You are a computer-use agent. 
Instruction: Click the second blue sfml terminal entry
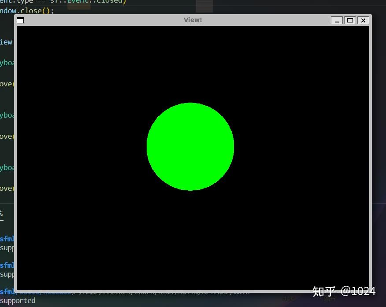6,265
